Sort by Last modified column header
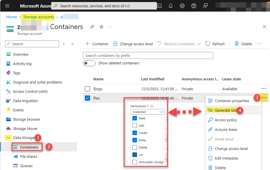270x170 pixels. click(x=153, y=79)
